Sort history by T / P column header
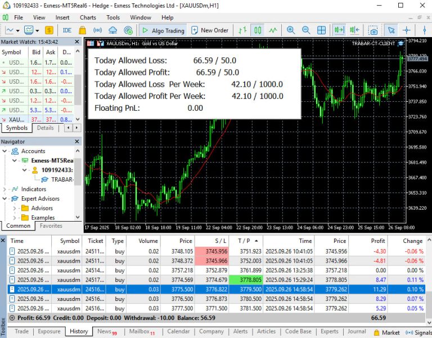Screen dimensions: 432x338 click(x=245, y=241)
